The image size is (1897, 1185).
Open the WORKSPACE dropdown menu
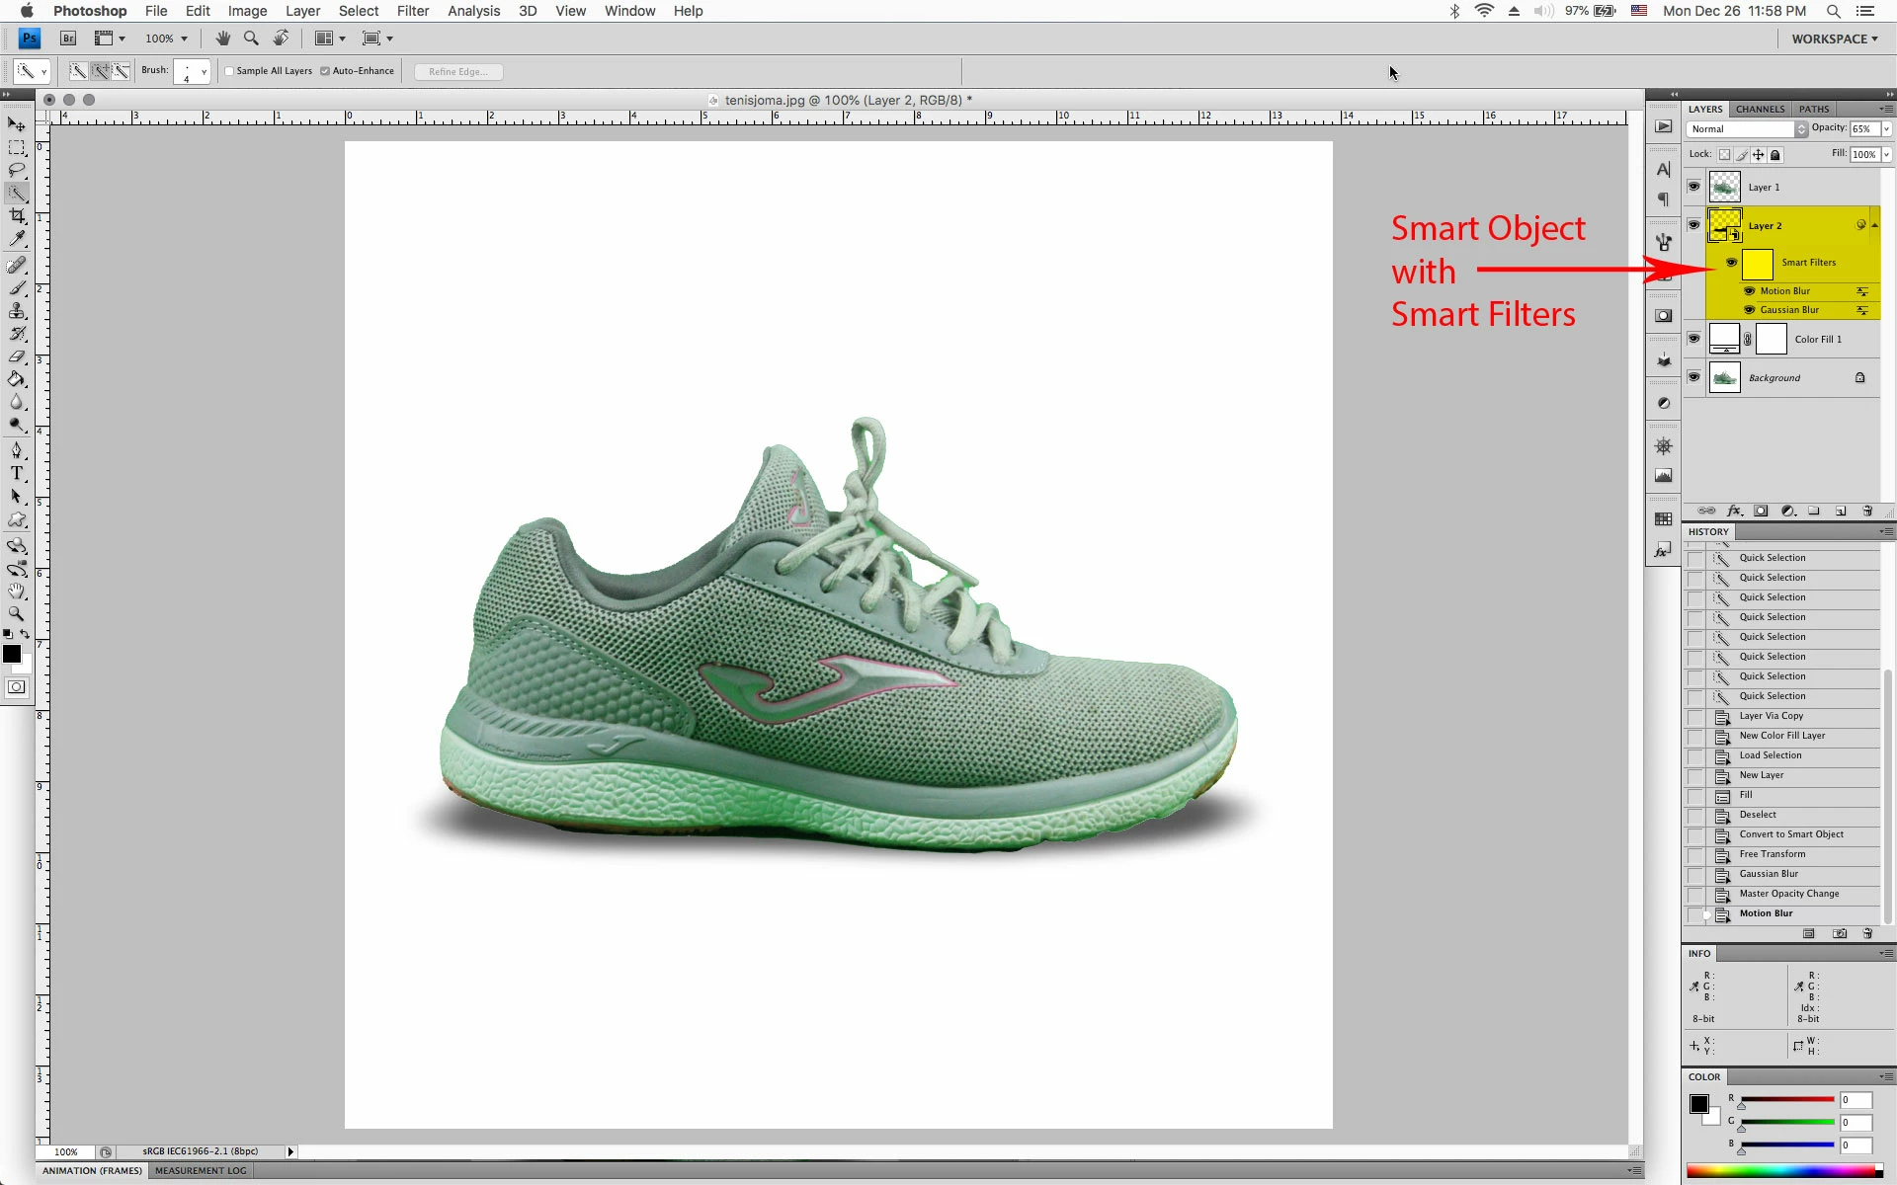(1834, 39)
